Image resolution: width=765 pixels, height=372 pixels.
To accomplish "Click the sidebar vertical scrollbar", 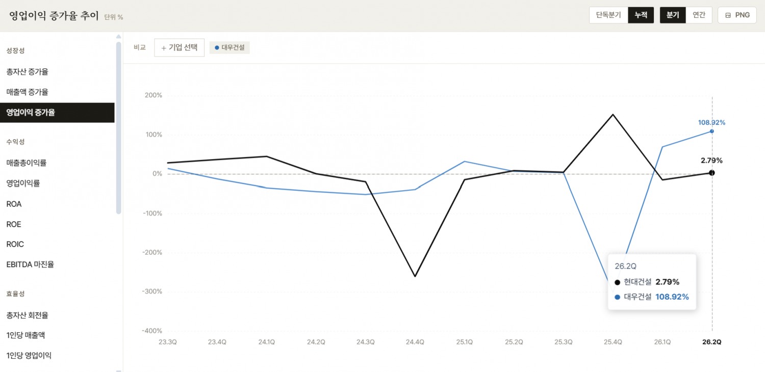I will point(118,127).
